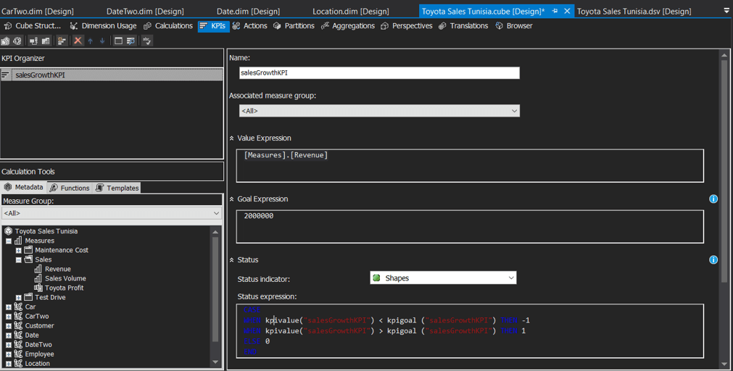Click the Reconnect computer toolbar icon
Screen dimensions: 733x371
tap(33, 41)
